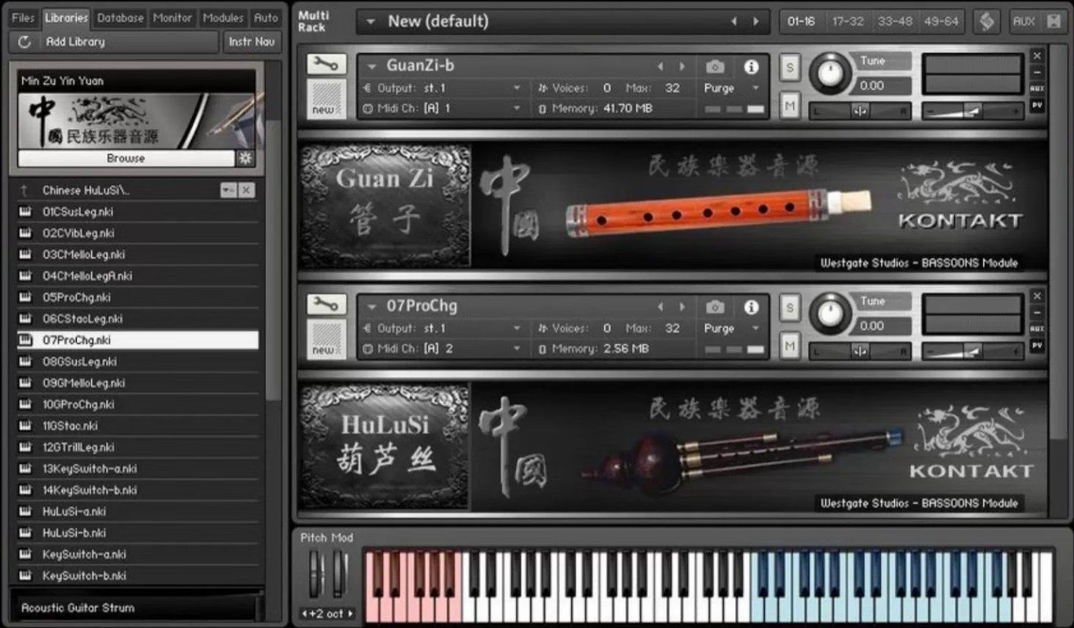
Task: Go to previous multi preset arrow
Action: click(734, 22)
